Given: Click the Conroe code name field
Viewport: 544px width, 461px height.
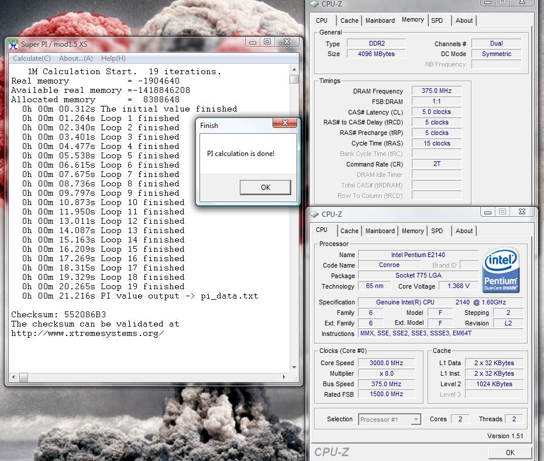Looking at the screenshot, I should (x=389, y=265).
